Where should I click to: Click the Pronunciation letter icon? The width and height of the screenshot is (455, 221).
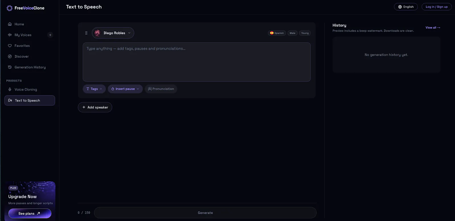pyautogui.click(x=150, y=89)
